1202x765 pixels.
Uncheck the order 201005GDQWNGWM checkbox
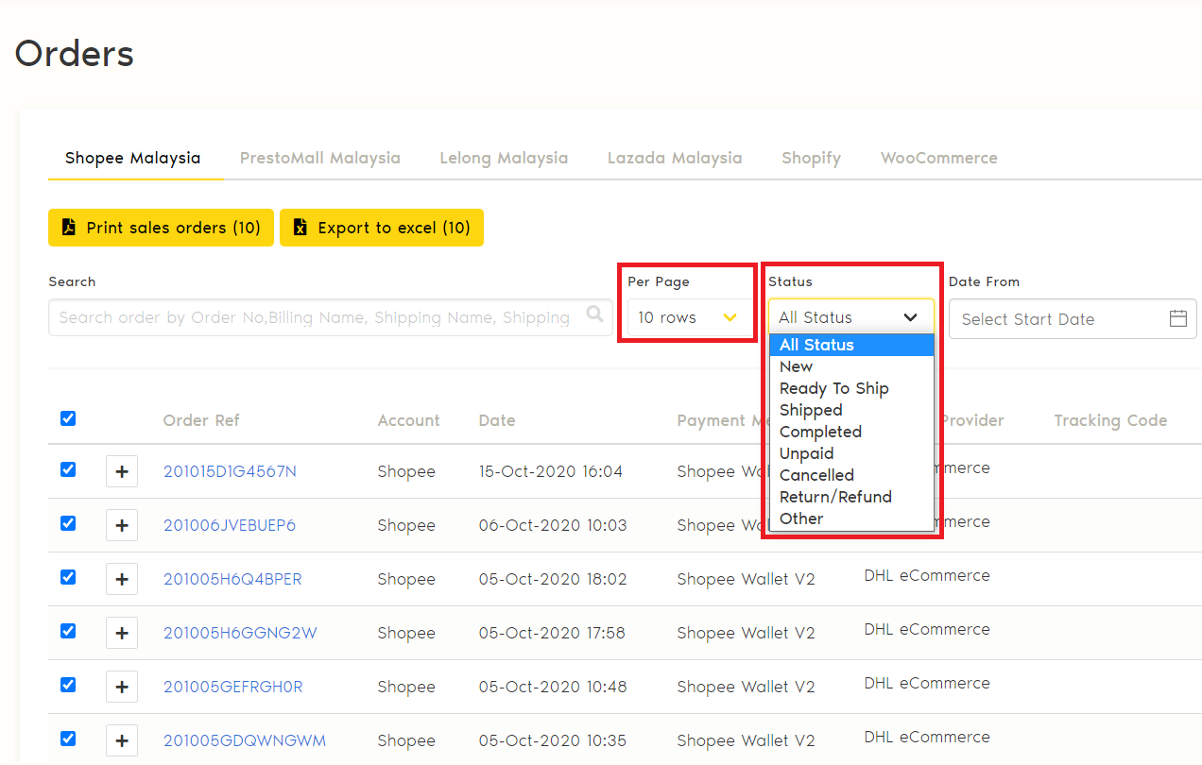68,739
